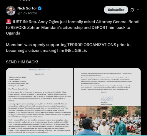Click Andy Ogles signature in letter
The width and height of the screenshot is (147, 136).
pyautogui.click(x=107, y=98)
